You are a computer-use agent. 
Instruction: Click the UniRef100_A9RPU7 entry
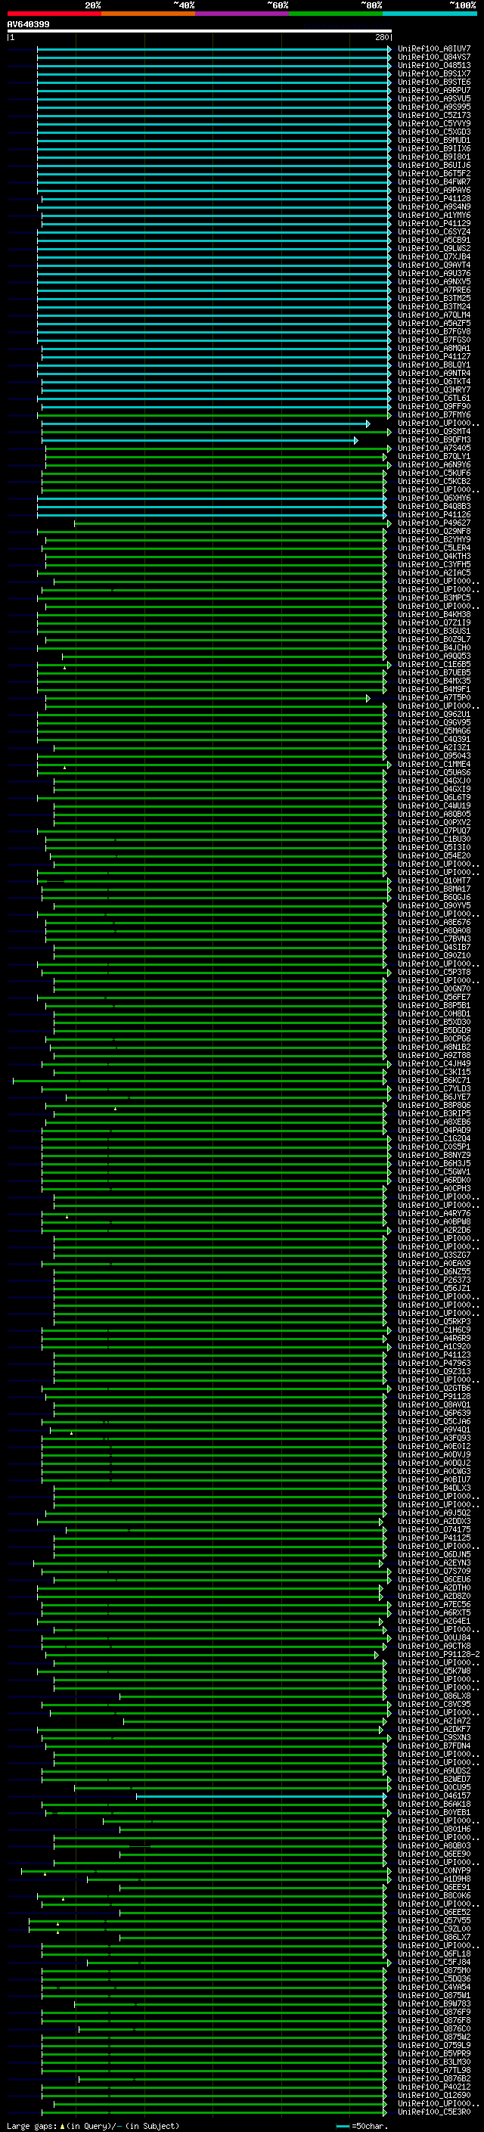pyautogui.click(x=434, y=90)
